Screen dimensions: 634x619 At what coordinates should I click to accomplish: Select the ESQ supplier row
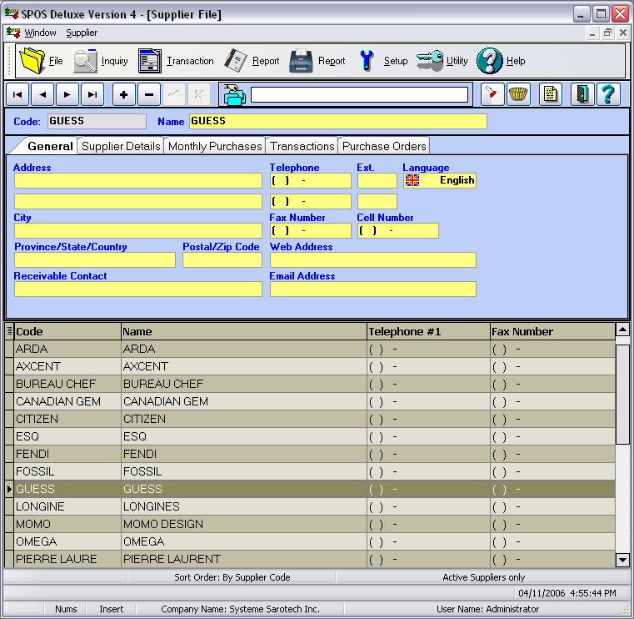tap(310, 436)
